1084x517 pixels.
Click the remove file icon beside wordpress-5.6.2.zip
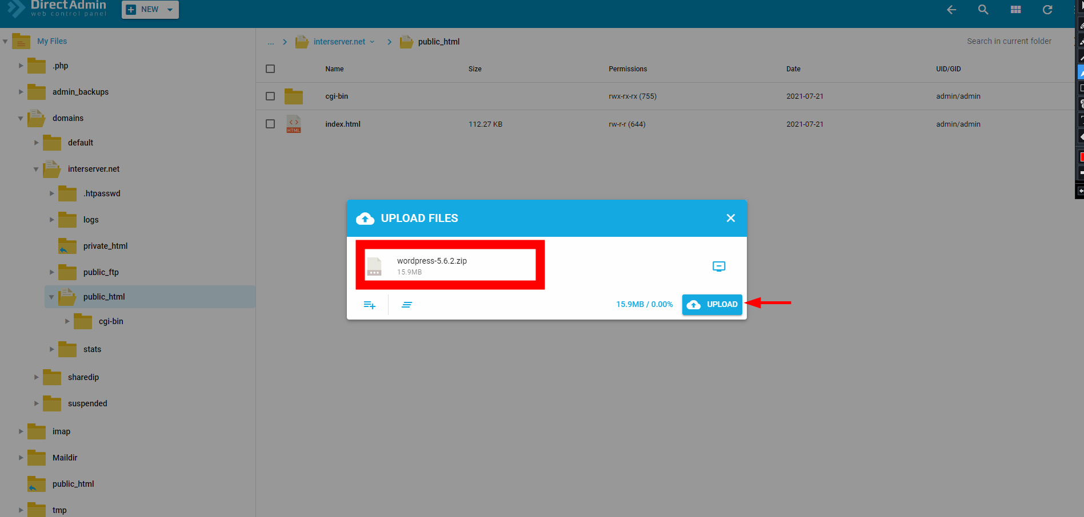[719, 266]
